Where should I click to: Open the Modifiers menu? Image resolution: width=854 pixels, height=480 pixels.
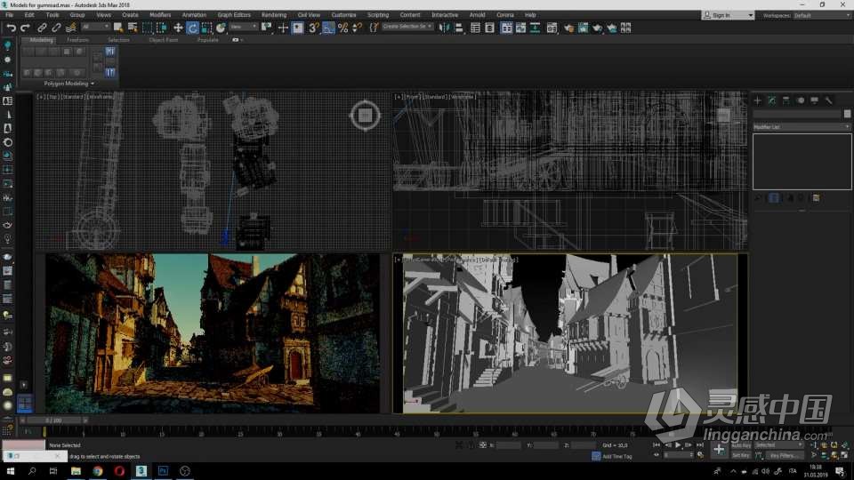click(x=159, y=15)
